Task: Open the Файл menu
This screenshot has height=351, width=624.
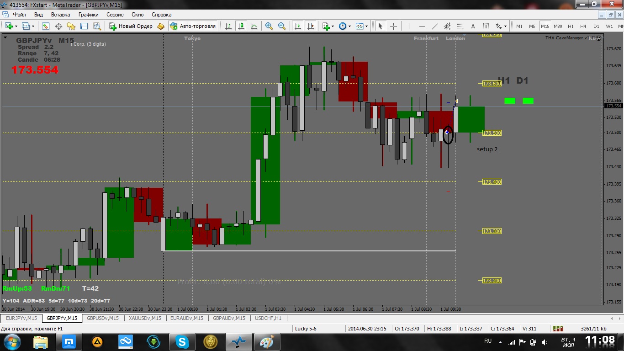Action: click(x=20, y=15)
